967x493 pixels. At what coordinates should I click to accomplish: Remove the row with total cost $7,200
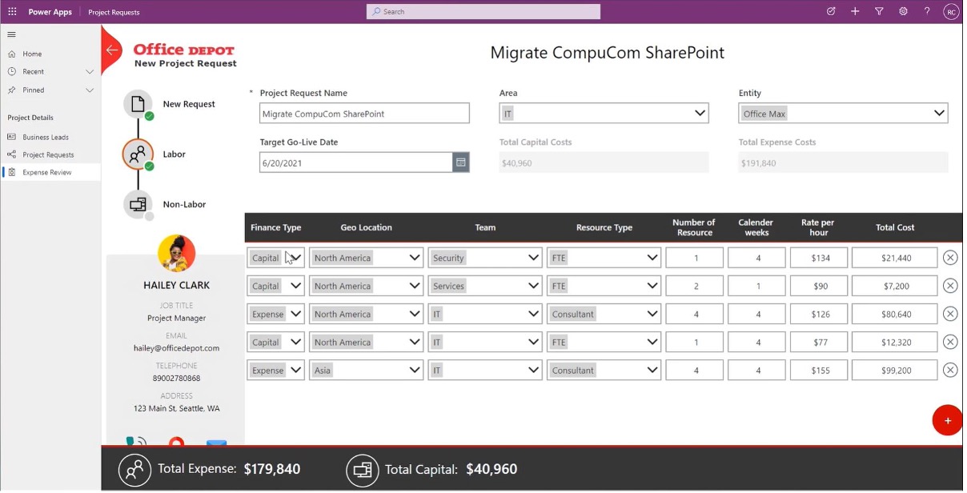pyautogui.click(x=950, y=286)
